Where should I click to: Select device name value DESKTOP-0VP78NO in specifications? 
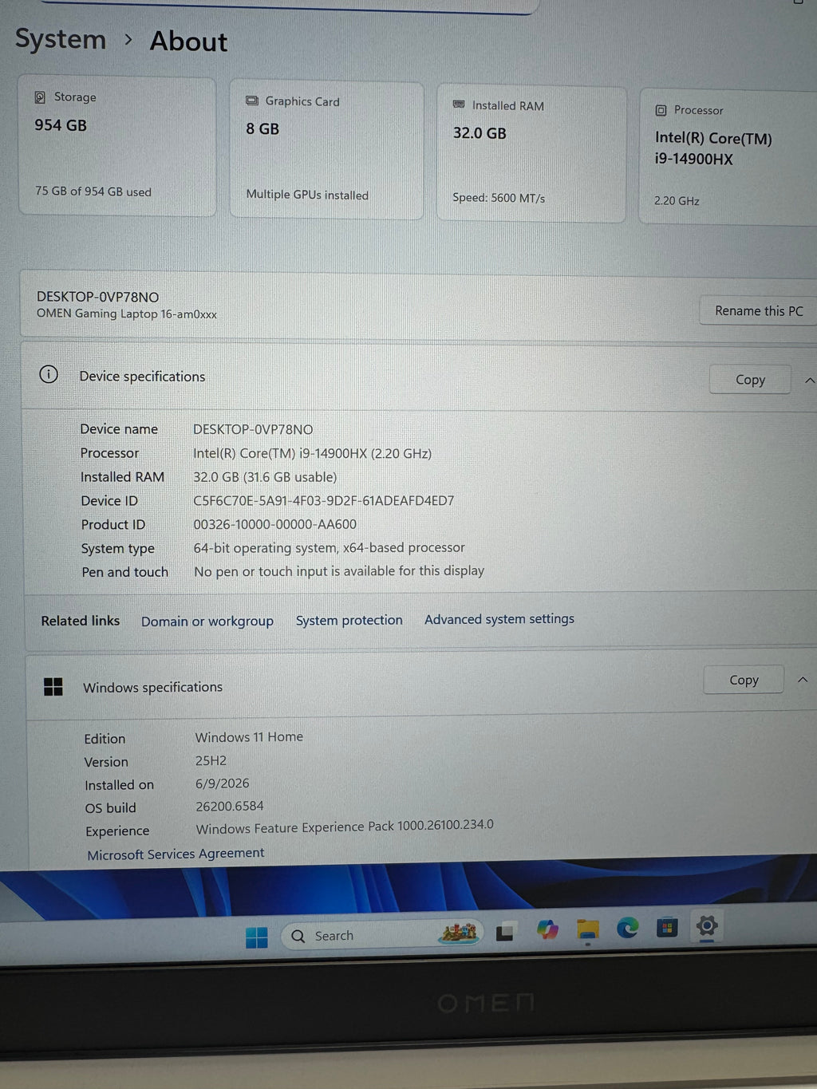tap(253, 429)
